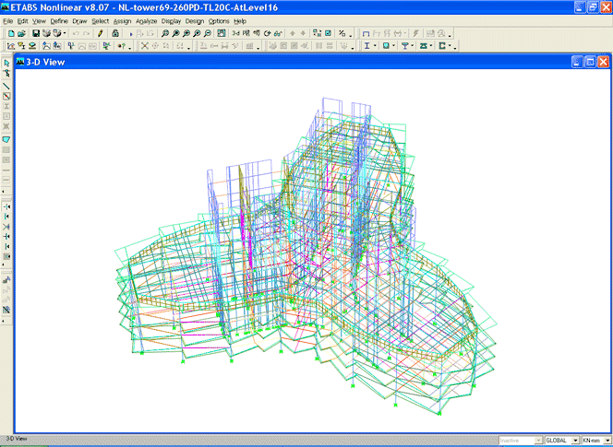
Task: Toggle Snap to Line Ends and Midpoints
Action: (x=6, y=217)
